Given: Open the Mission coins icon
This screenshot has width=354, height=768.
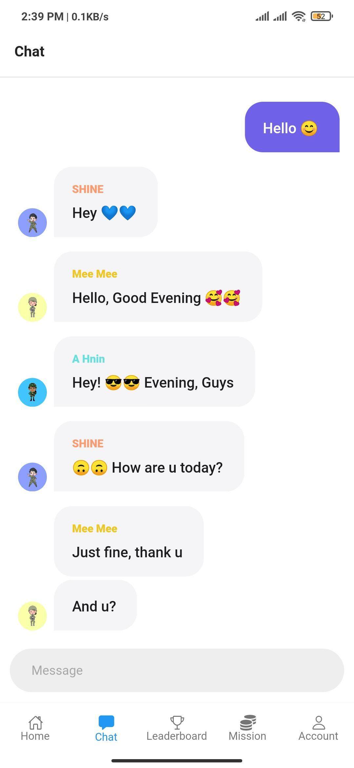Looking at the screenshot, I should (248, 722).
